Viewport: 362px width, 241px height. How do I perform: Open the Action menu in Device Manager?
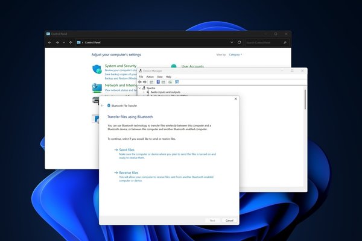tap(150, 77)
